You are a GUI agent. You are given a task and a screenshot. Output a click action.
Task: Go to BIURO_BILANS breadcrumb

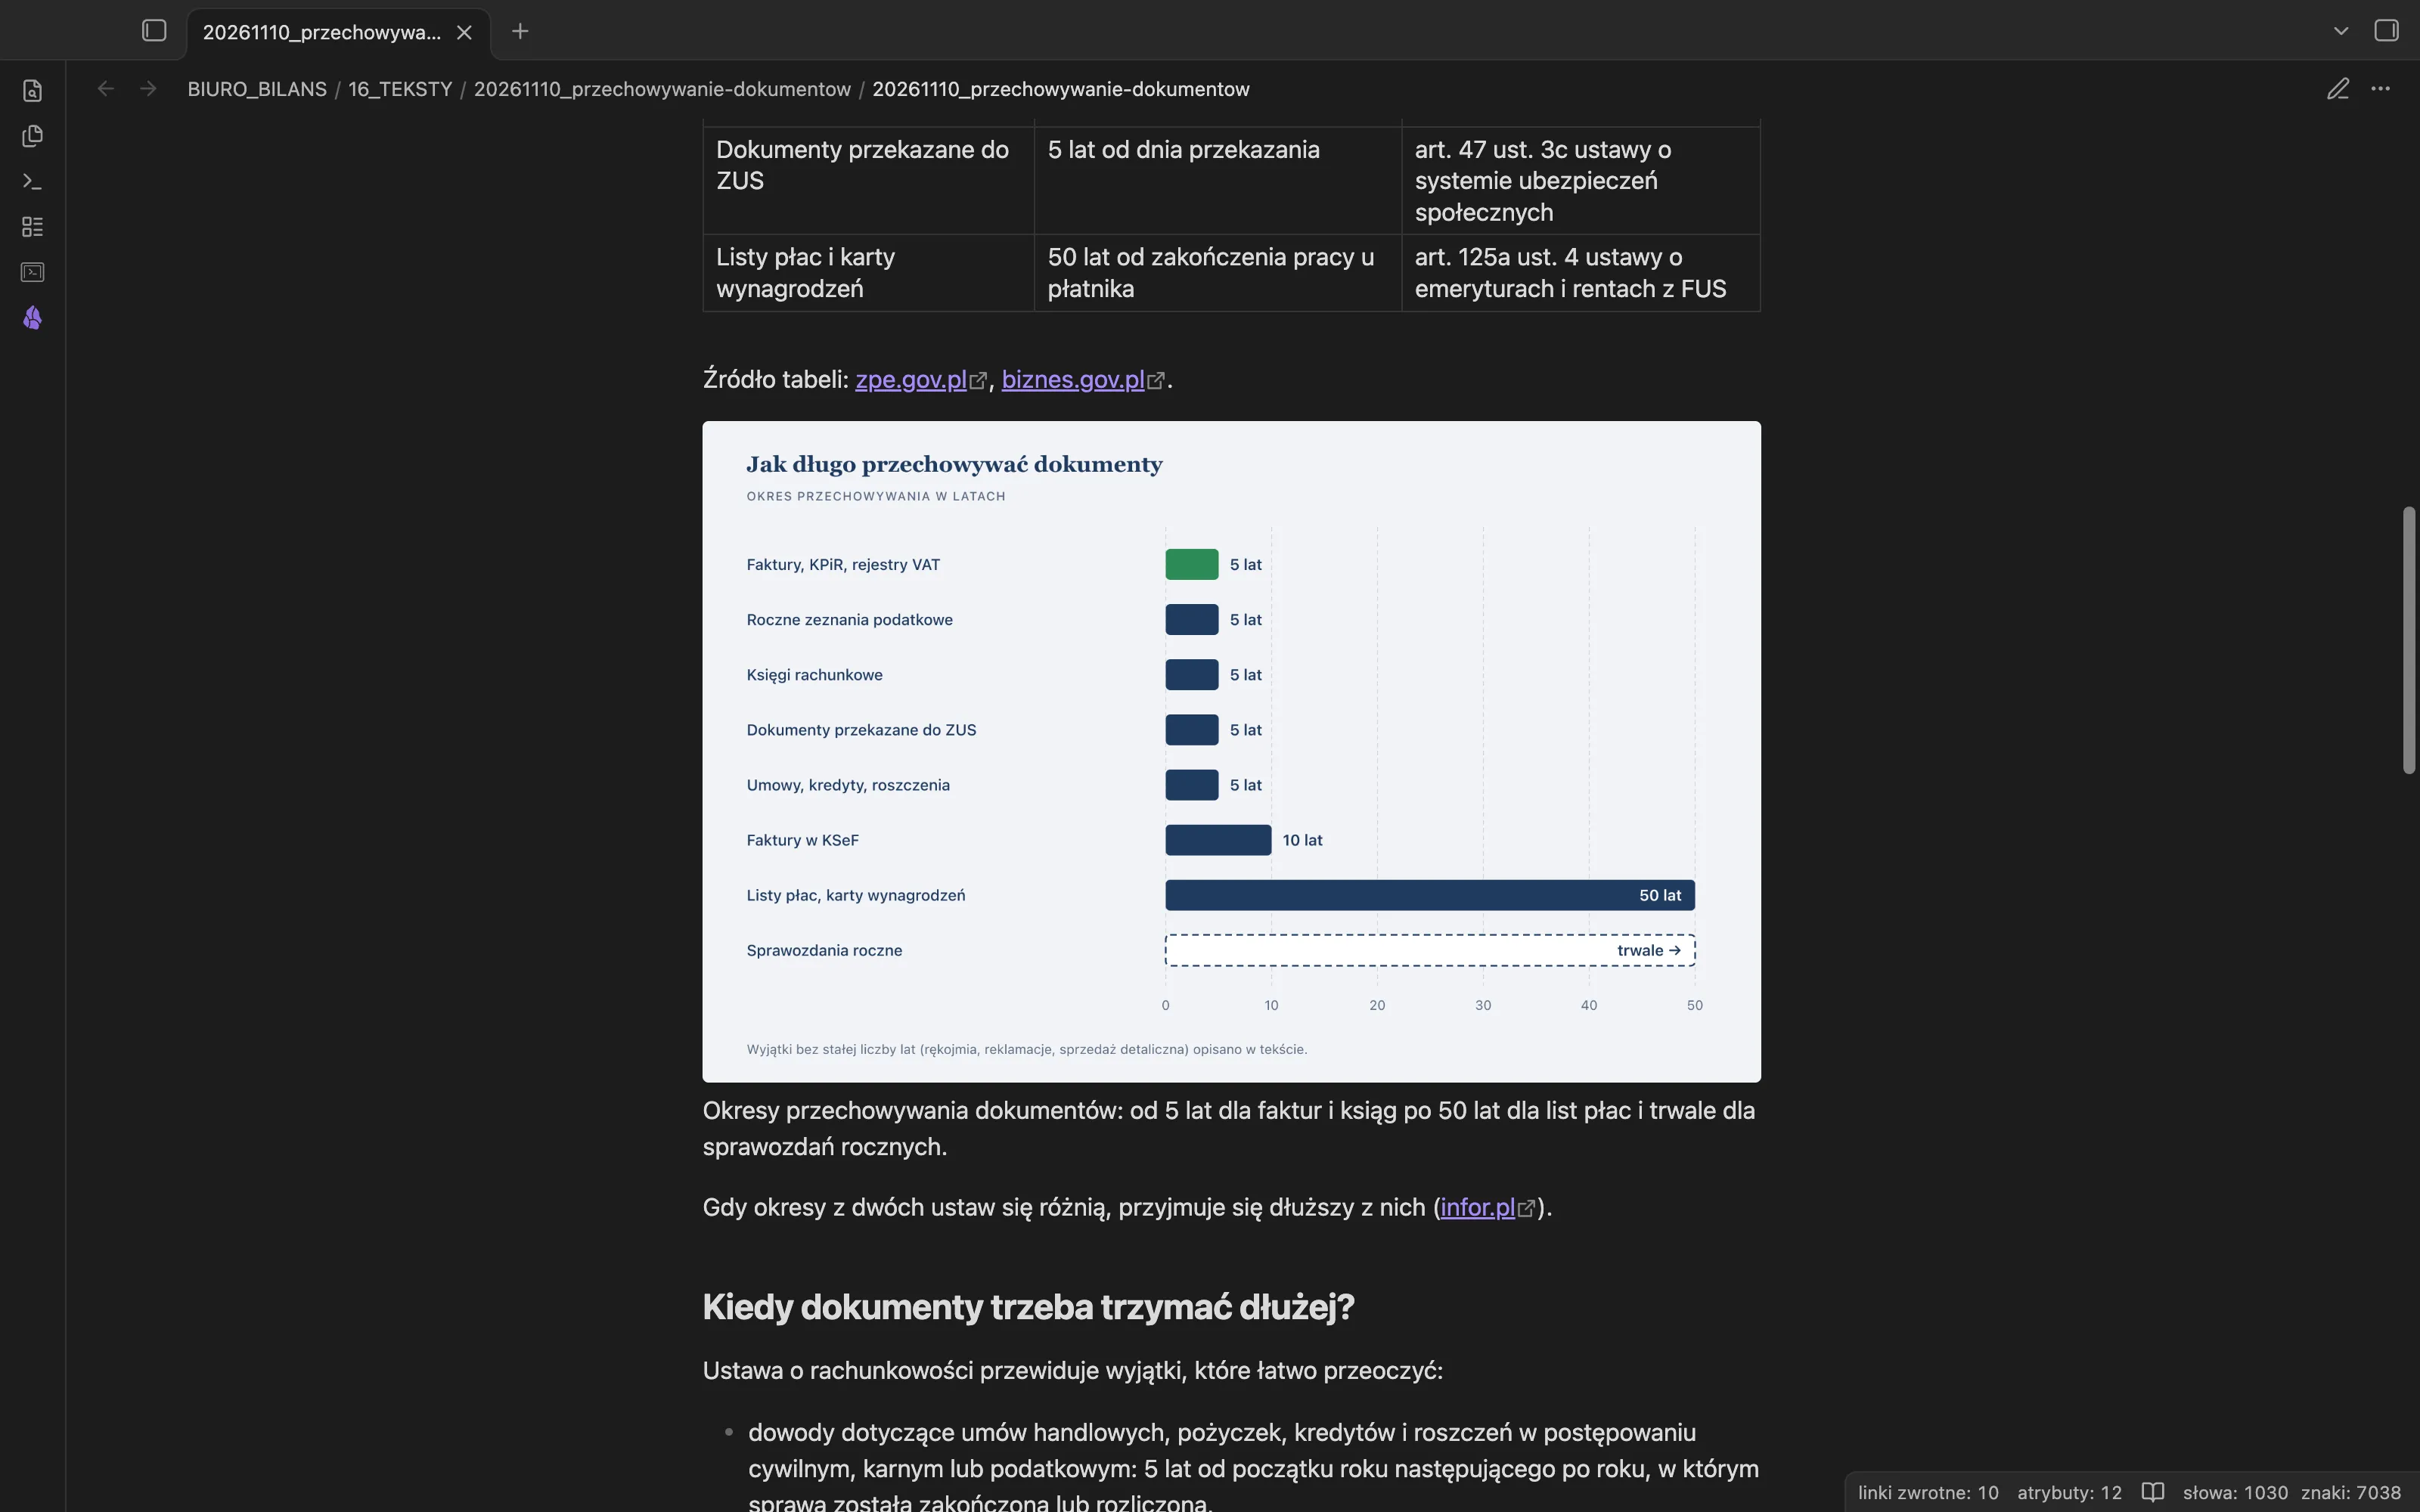pos(257,89)
